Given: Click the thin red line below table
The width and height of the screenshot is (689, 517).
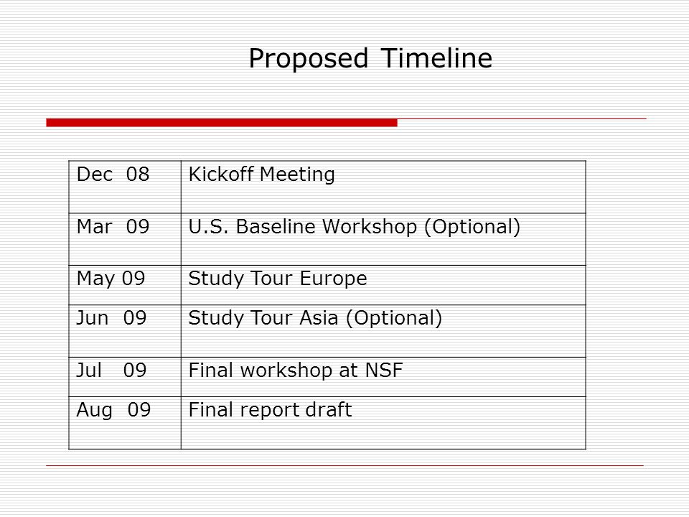Looking at the screenshot, I should click(x=345, y=465).
